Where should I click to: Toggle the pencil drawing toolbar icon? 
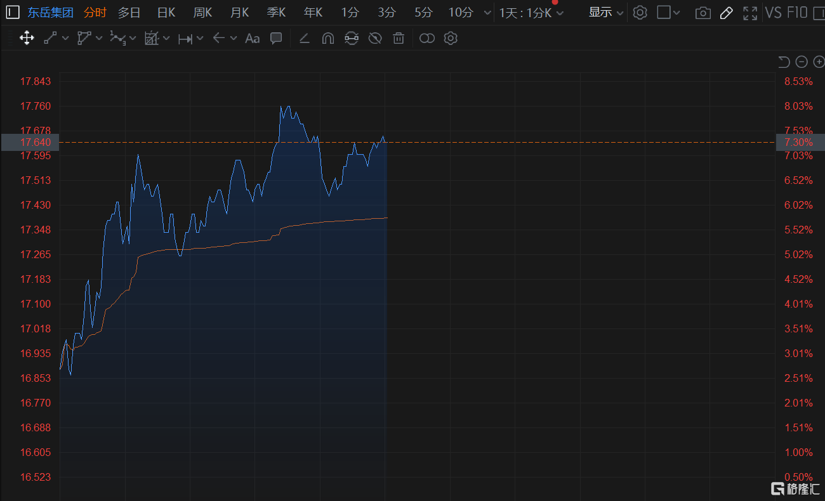(727, 13)
